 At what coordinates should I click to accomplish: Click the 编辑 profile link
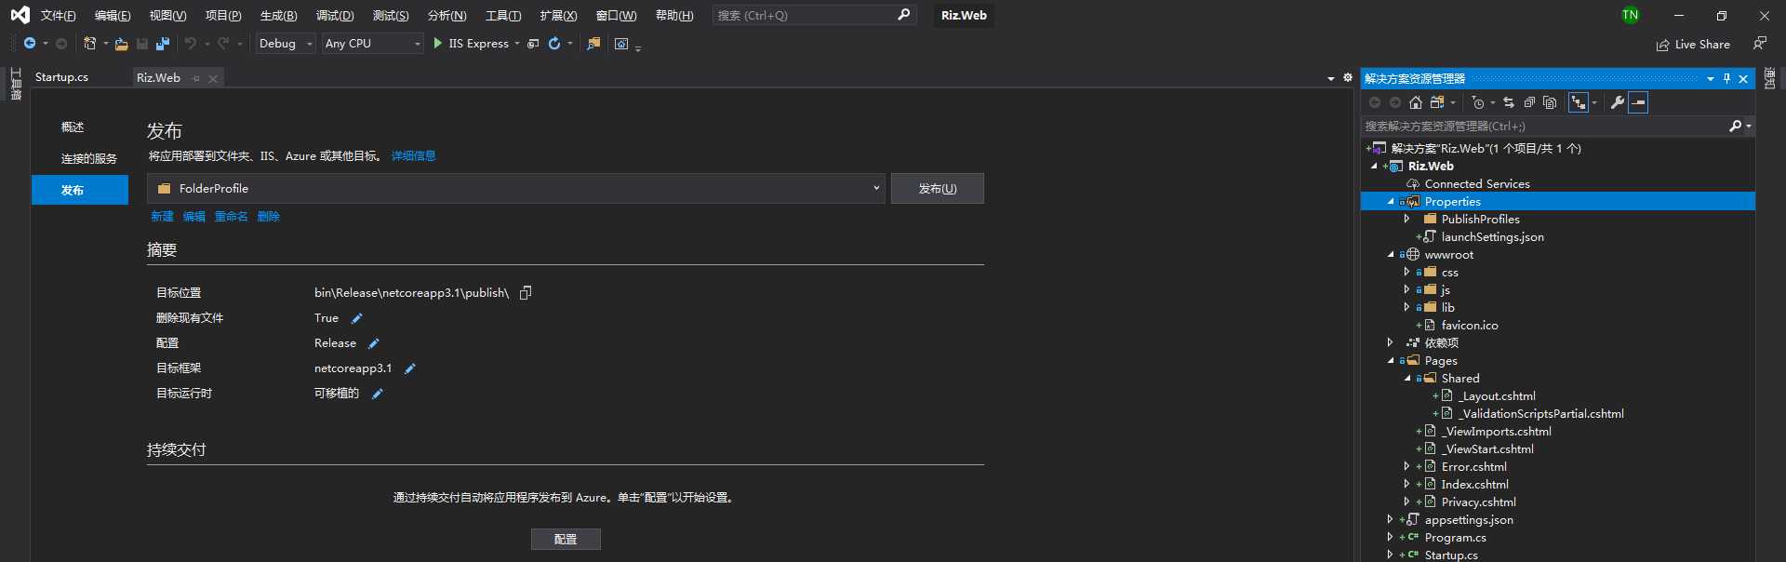coord(193,217)
